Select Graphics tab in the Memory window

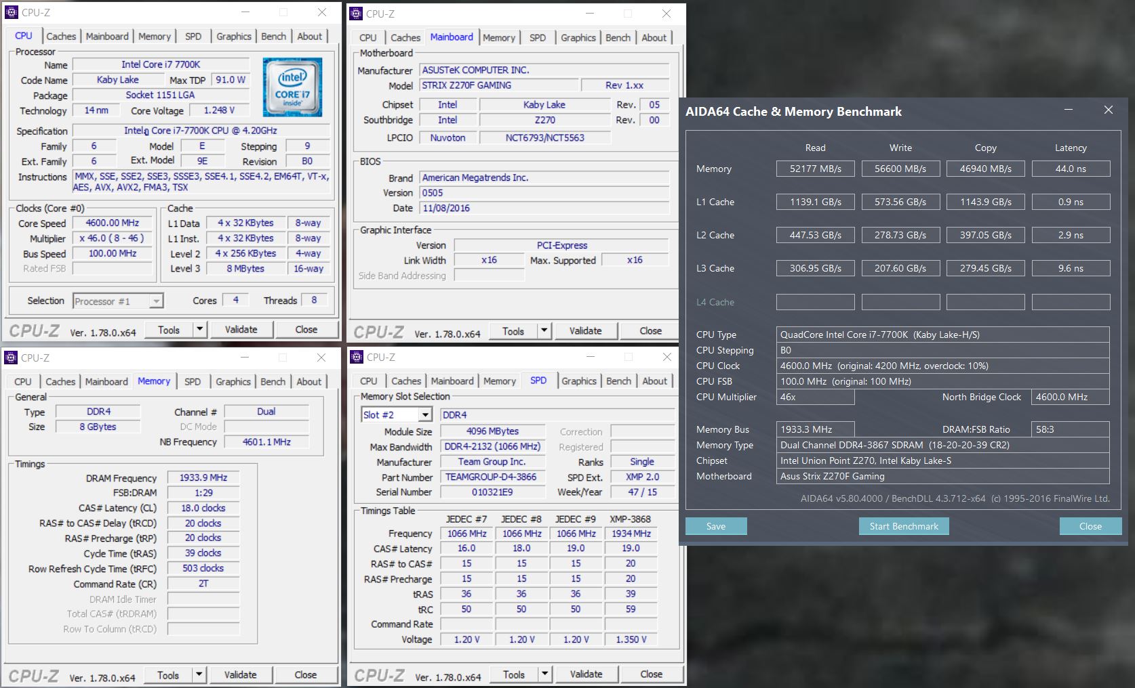[233, 382]
